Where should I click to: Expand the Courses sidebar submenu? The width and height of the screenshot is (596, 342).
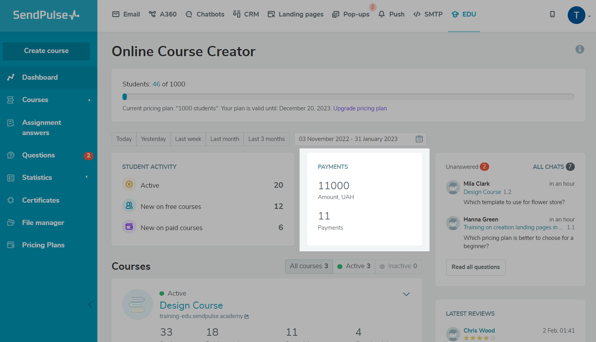pos(89,100)
